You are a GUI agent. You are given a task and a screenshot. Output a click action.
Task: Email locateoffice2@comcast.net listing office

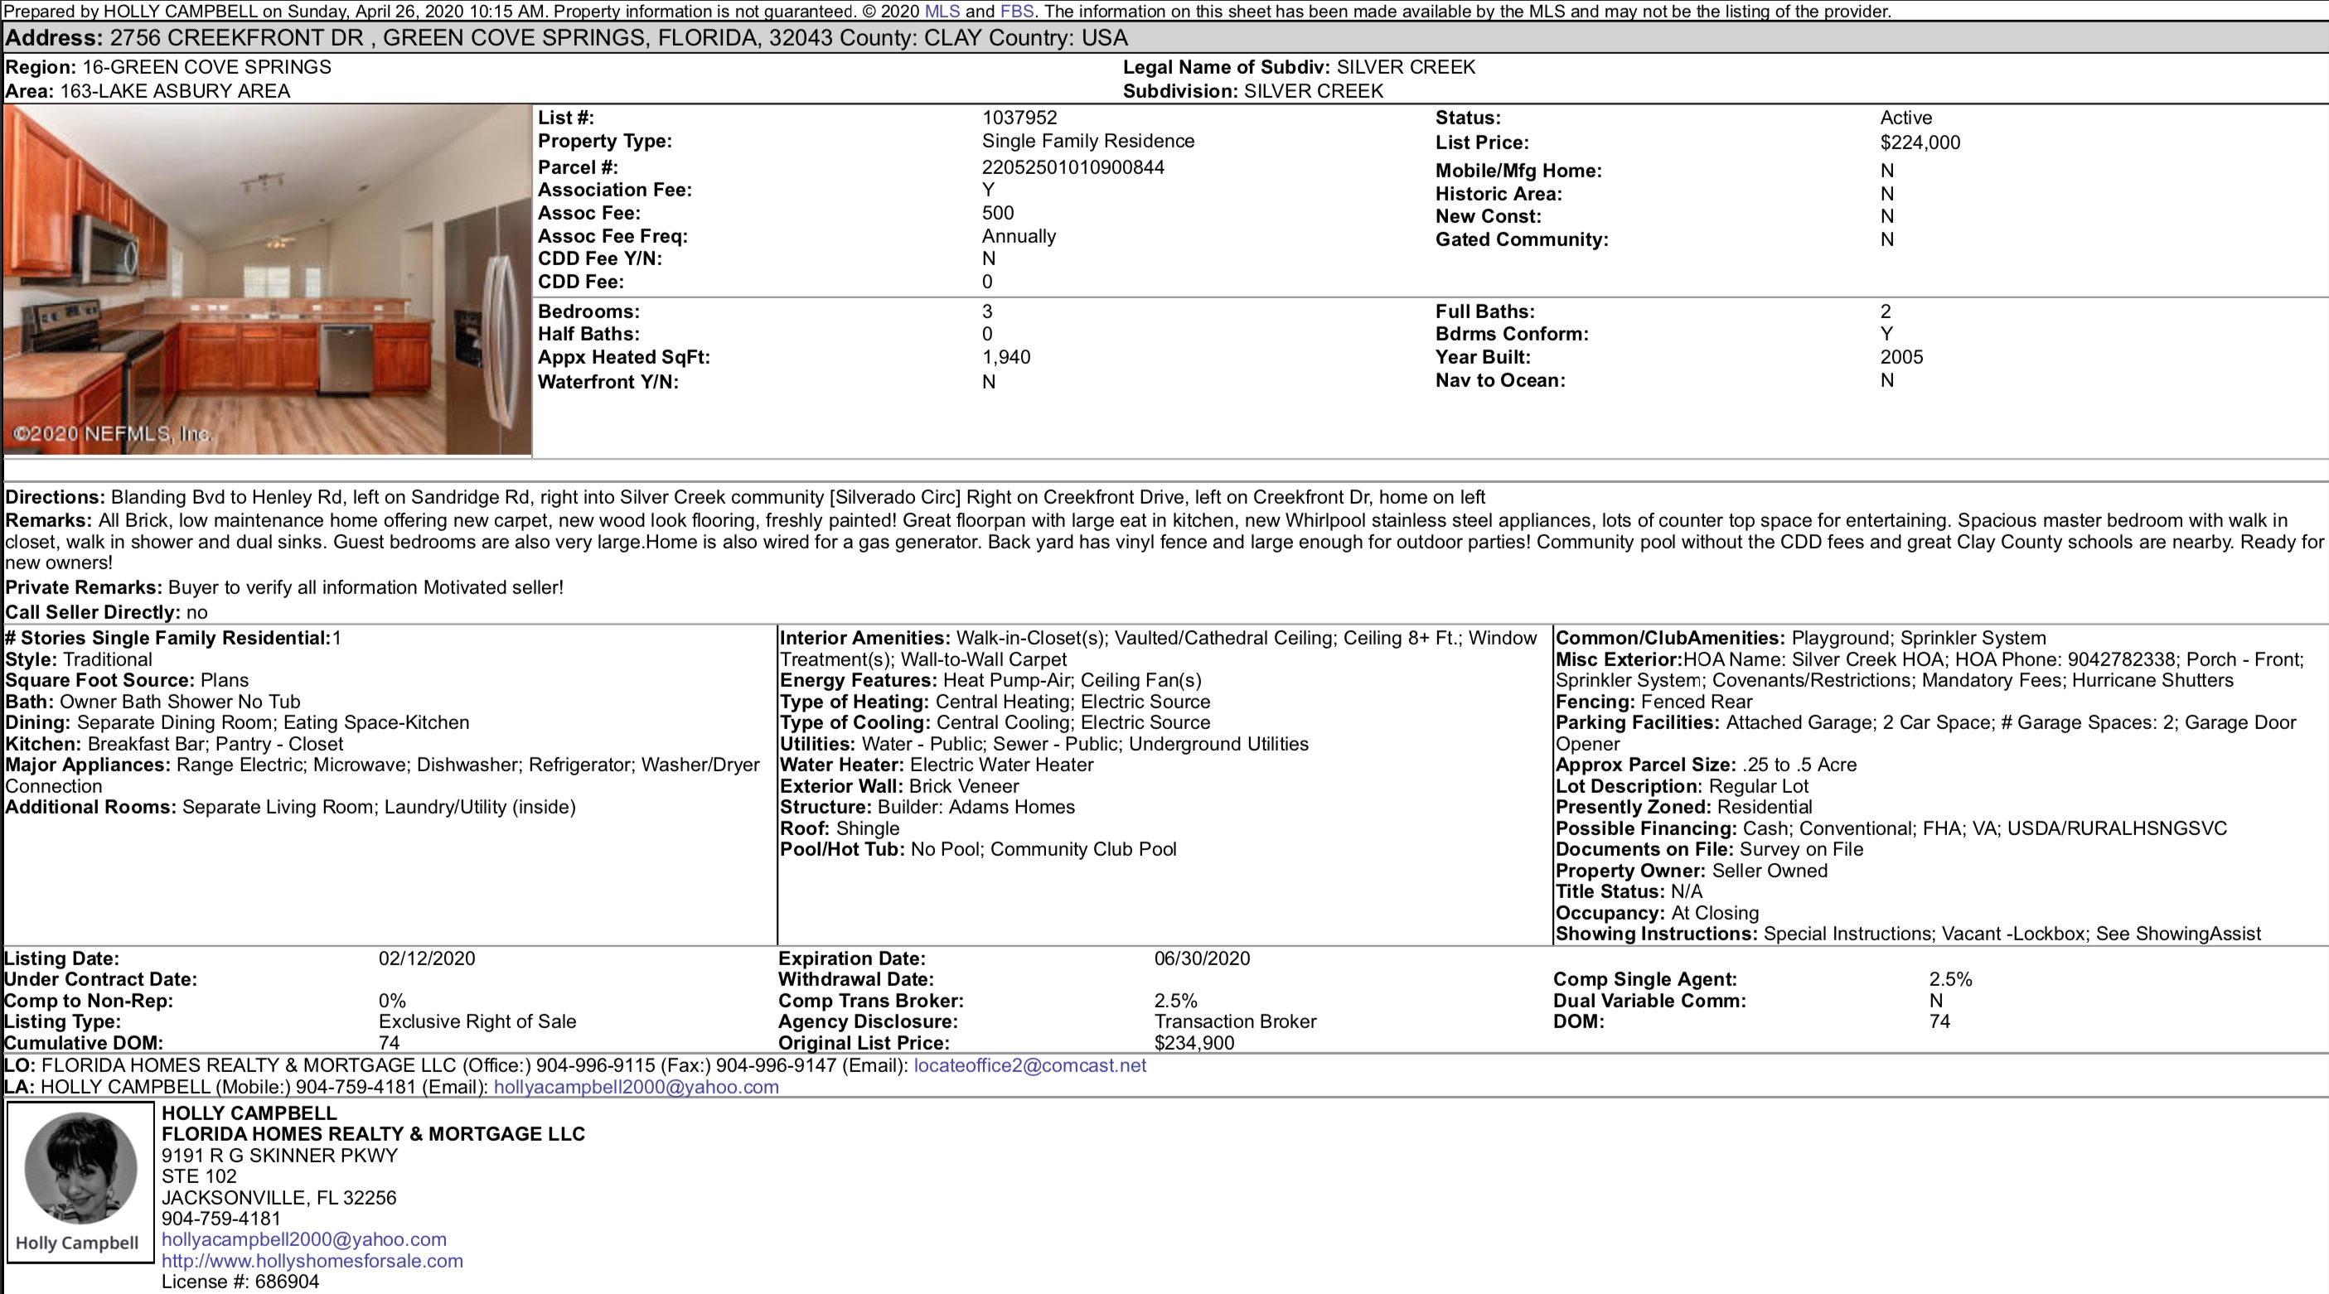tap(1029, 1065)
